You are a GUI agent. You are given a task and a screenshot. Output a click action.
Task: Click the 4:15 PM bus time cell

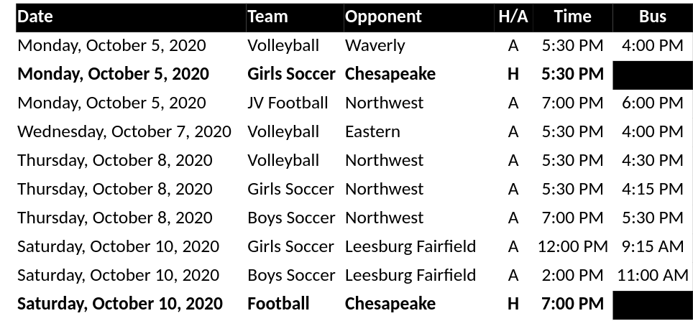pos(652,189)
